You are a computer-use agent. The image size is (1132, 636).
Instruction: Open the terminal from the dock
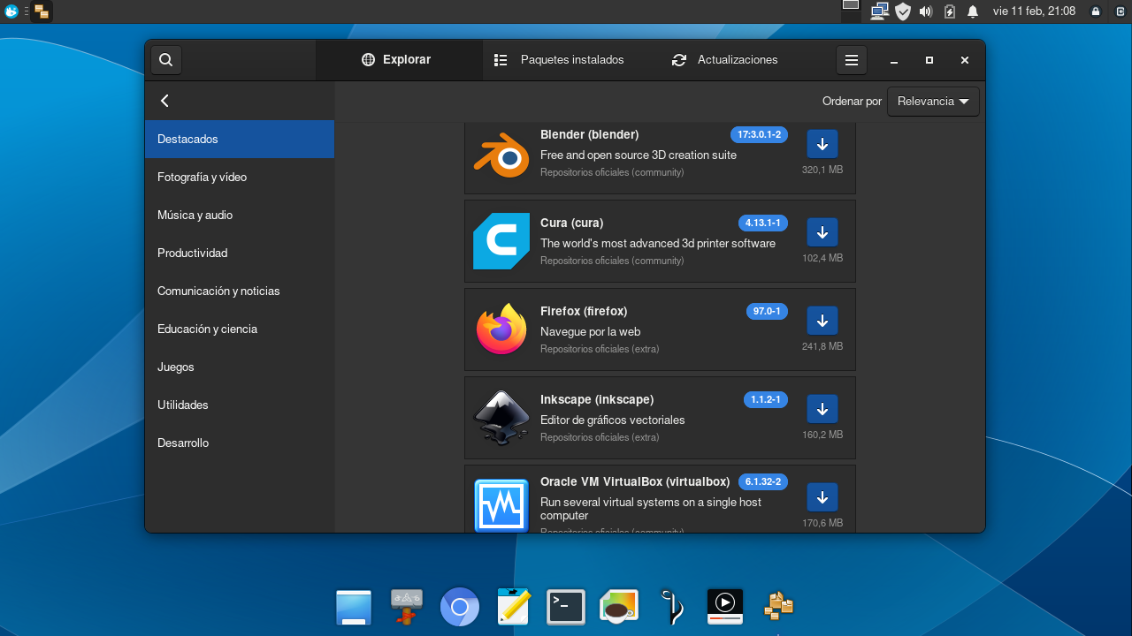coord(566,607)
